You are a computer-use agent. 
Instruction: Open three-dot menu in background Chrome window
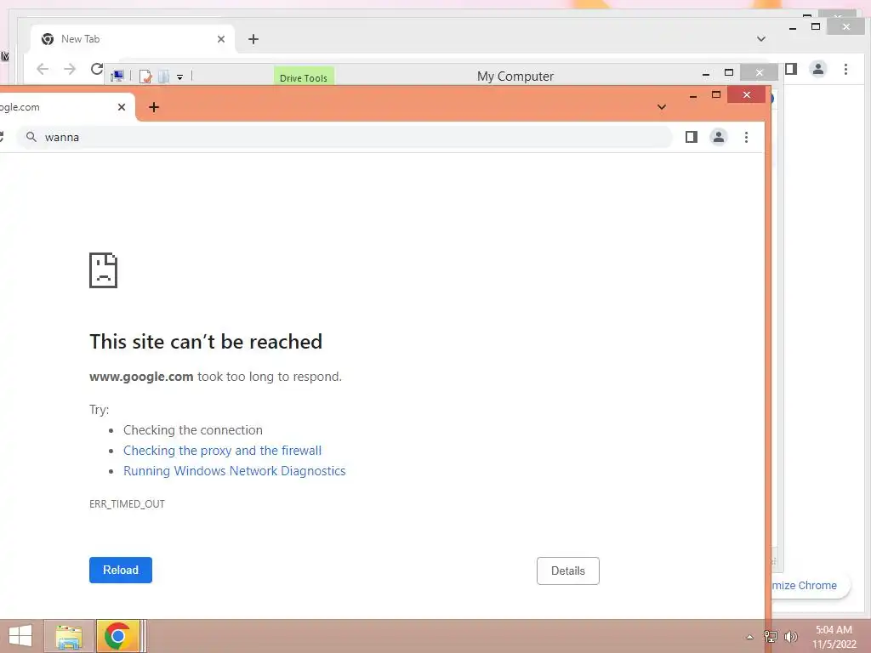(x=845, y=69)
